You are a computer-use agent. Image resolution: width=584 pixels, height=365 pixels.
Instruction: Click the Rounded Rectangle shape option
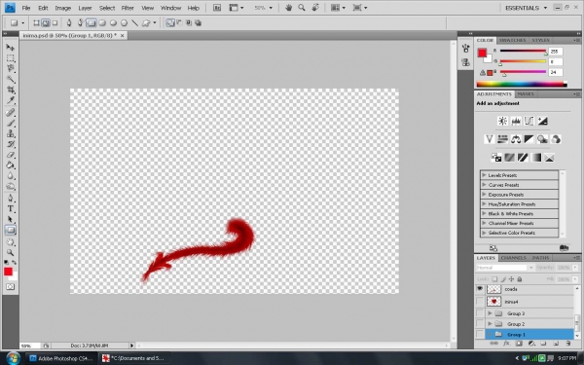pyautogui.click(x=102, y=23)
